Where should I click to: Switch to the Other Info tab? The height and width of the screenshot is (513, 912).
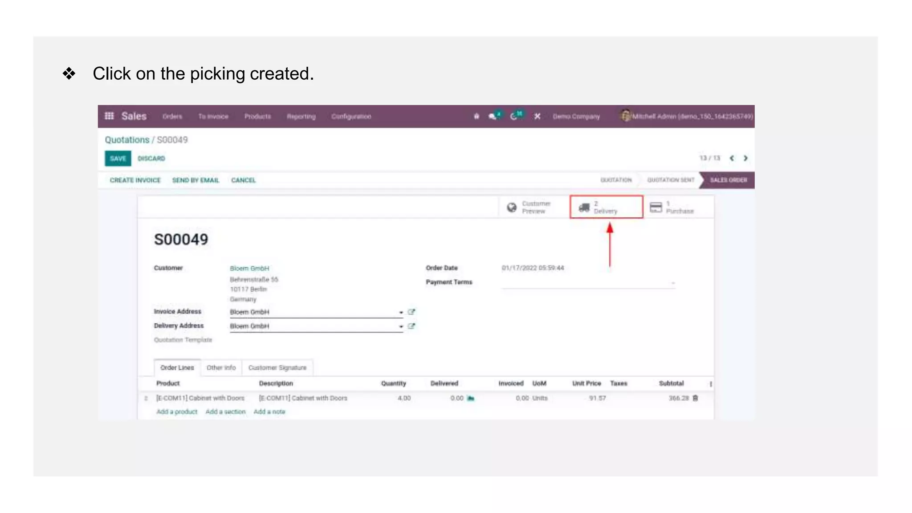pyautogui.click(x=221, y=368)
